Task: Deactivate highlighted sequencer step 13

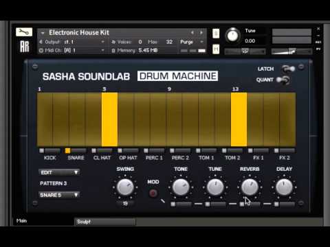Action: (x=239, y=119)
